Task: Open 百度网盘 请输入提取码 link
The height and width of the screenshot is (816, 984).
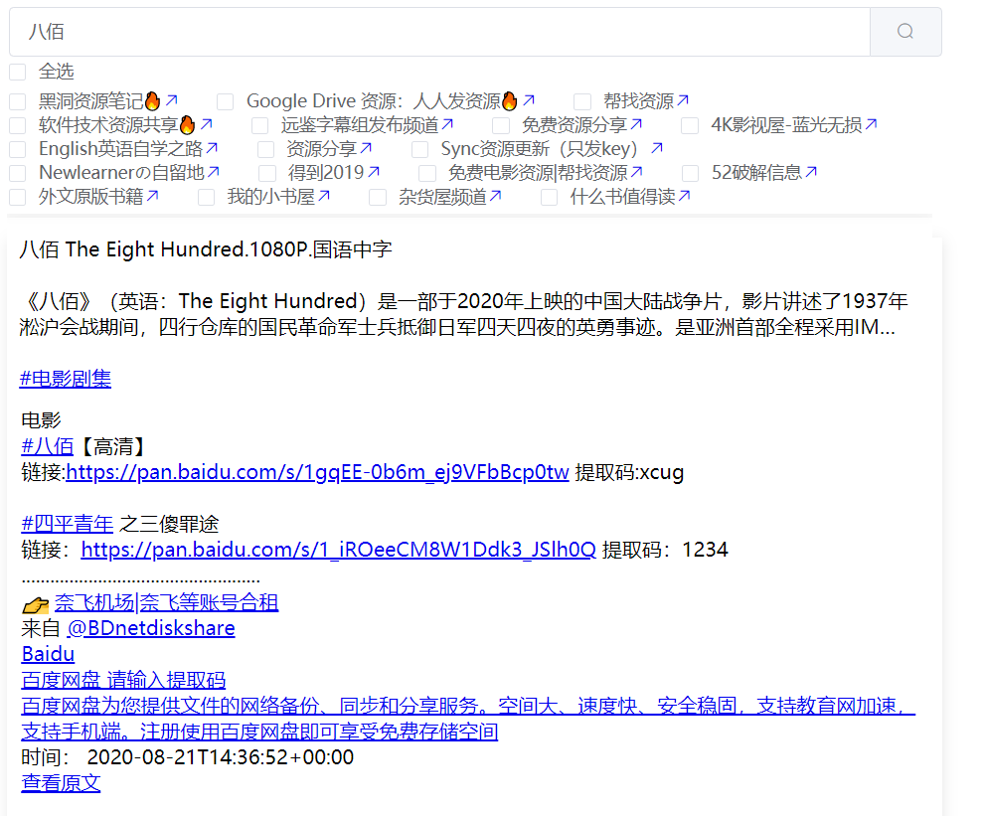Action: point(123,680)
